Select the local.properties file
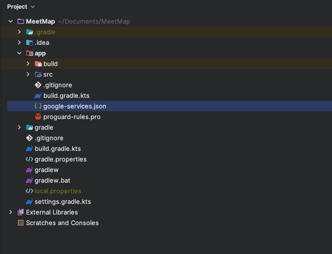This screenshot has height=254, width=332. tap(58, 191)
